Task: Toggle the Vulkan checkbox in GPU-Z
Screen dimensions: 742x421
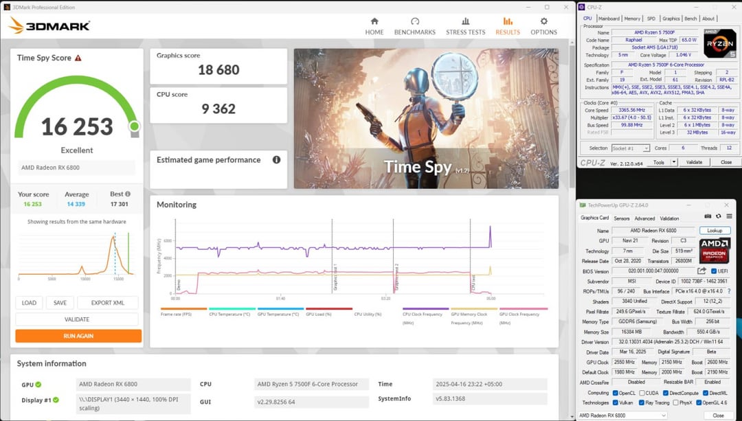Action: [x=615, y=403]
